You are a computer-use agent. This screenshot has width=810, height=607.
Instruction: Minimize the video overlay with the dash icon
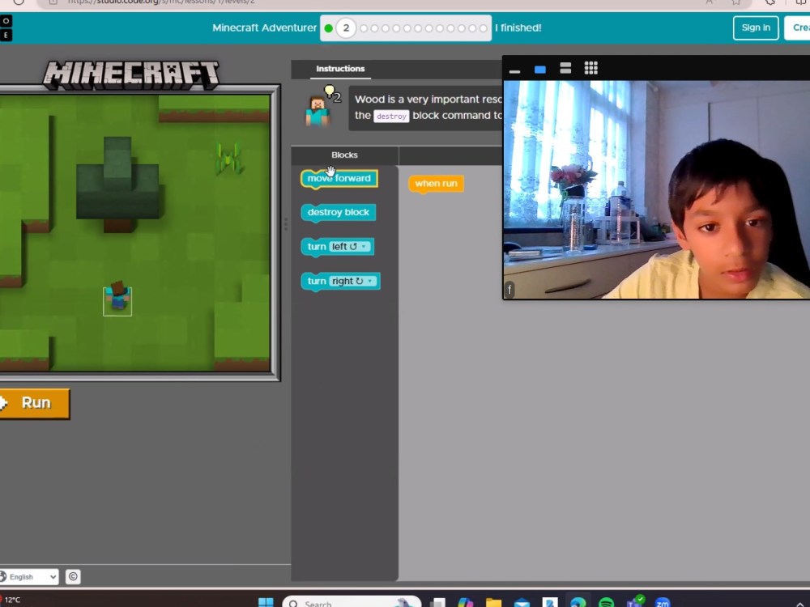[x=514, y=71]
